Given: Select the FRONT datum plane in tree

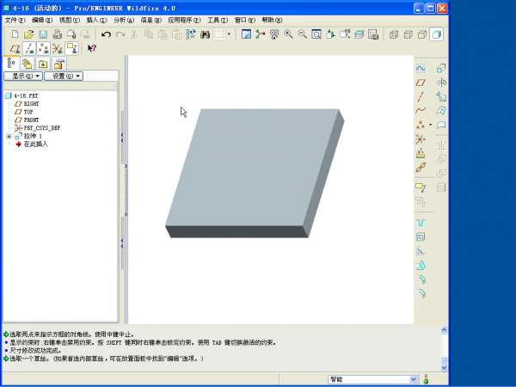Looking at the screenshot, I should (x=31, y=120).
